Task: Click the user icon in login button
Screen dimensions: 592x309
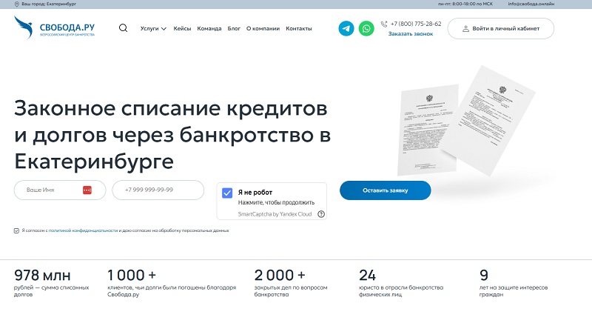Action: point(466,29)
